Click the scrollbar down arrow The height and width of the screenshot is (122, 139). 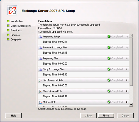(x=131, y=104)
